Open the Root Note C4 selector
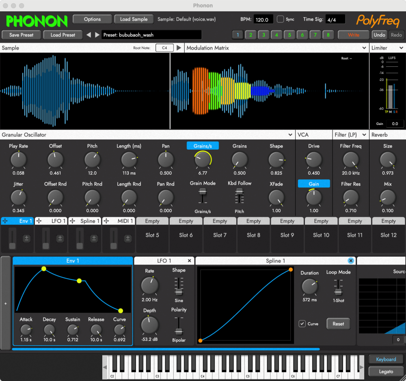 pyautogui.click(x=164, y=48)
